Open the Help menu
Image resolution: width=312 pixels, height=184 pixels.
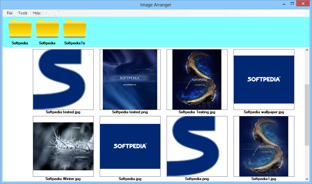[x=36, y=13]
